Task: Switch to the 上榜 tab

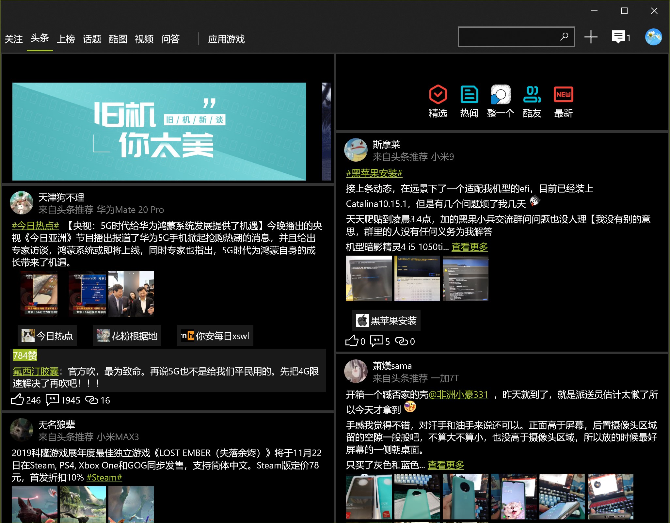Action: pos(66,39)
